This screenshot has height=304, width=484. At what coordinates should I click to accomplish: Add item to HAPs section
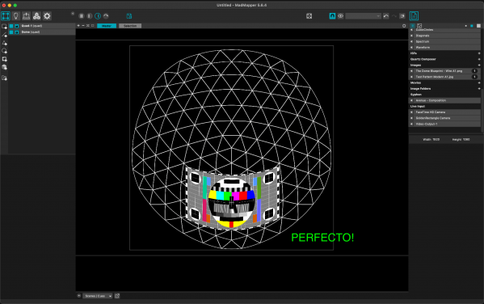point(479,53)
